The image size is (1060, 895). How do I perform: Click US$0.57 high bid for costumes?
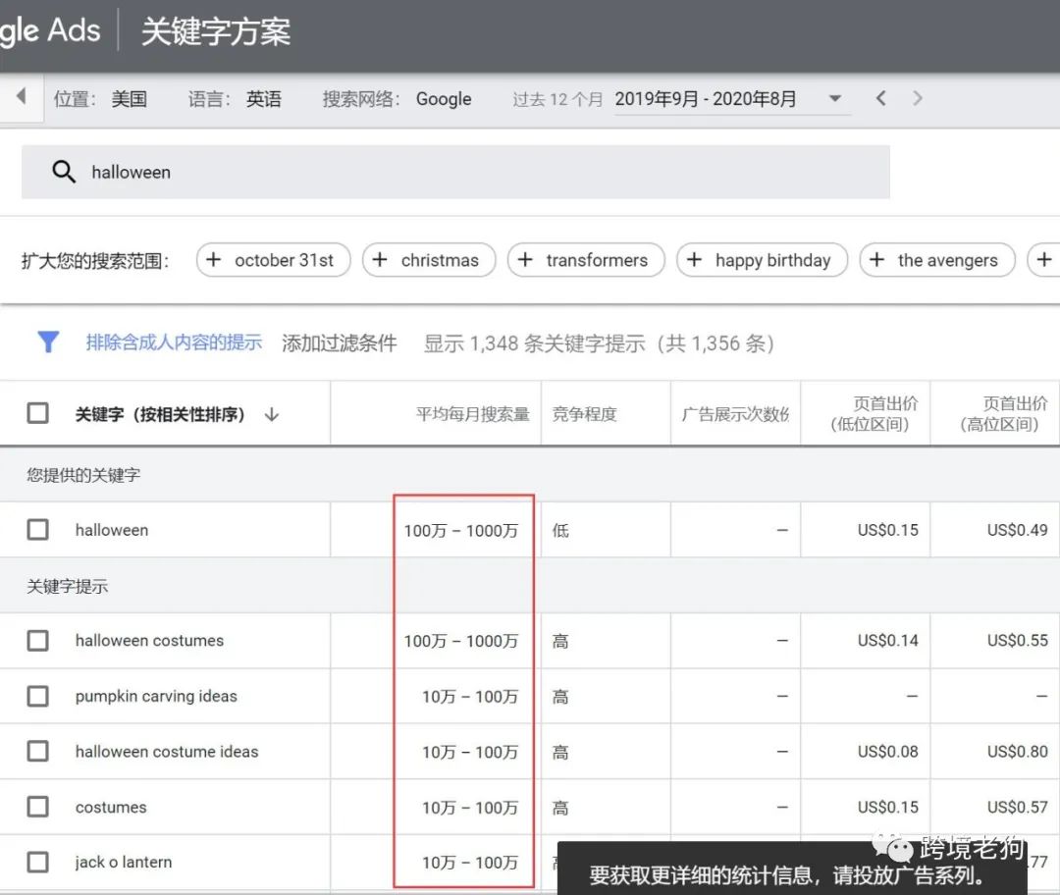pyautogui.click(x=1018, y=807)
